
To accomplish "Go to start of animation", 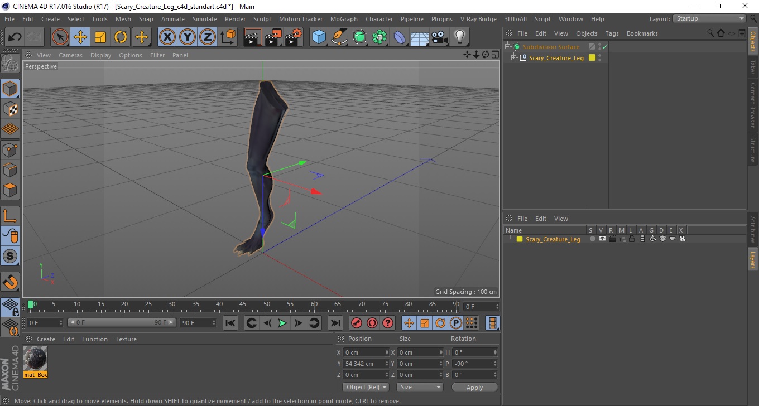I will click(230, 323).
